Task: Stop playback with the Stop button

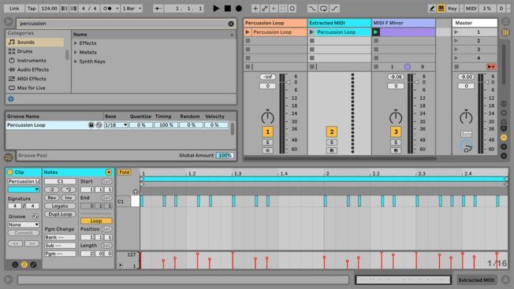Action: [x=228, y=9]
